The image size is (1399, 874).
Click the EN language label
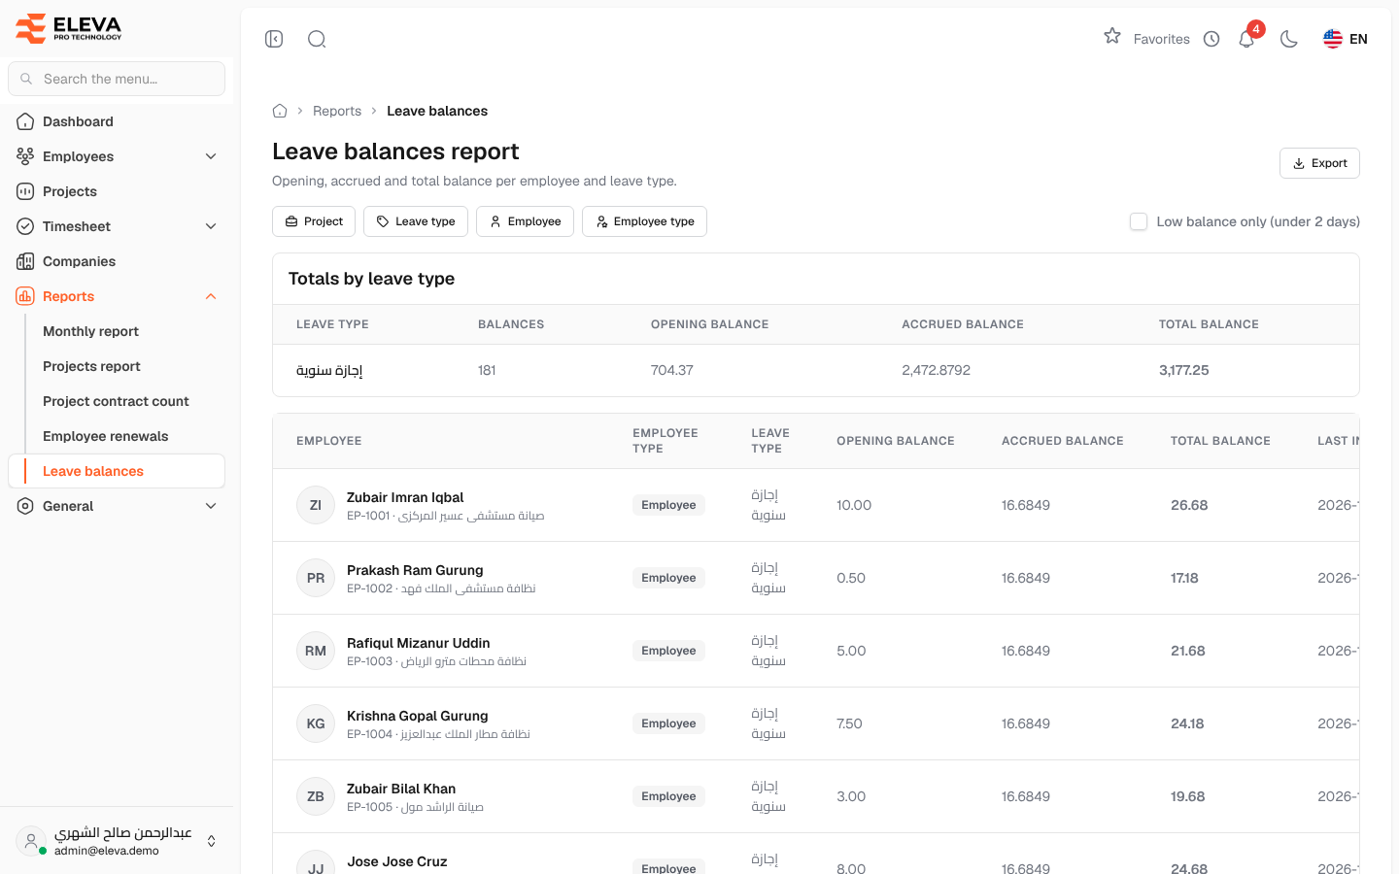point(1358,39)
